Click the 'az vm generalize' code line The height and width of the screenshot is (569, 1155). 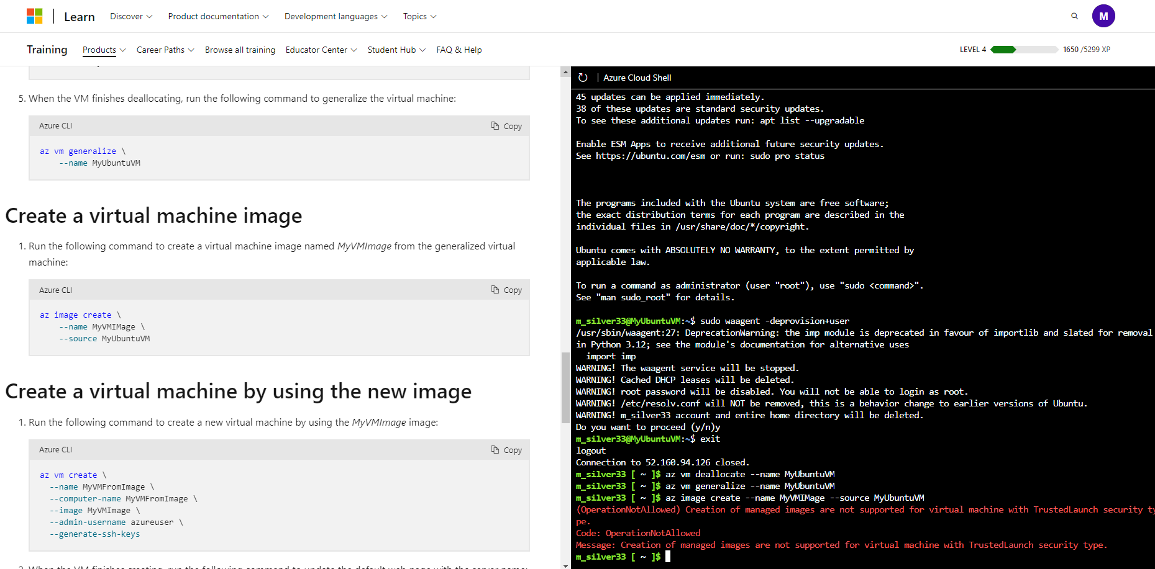click(83, 151)
